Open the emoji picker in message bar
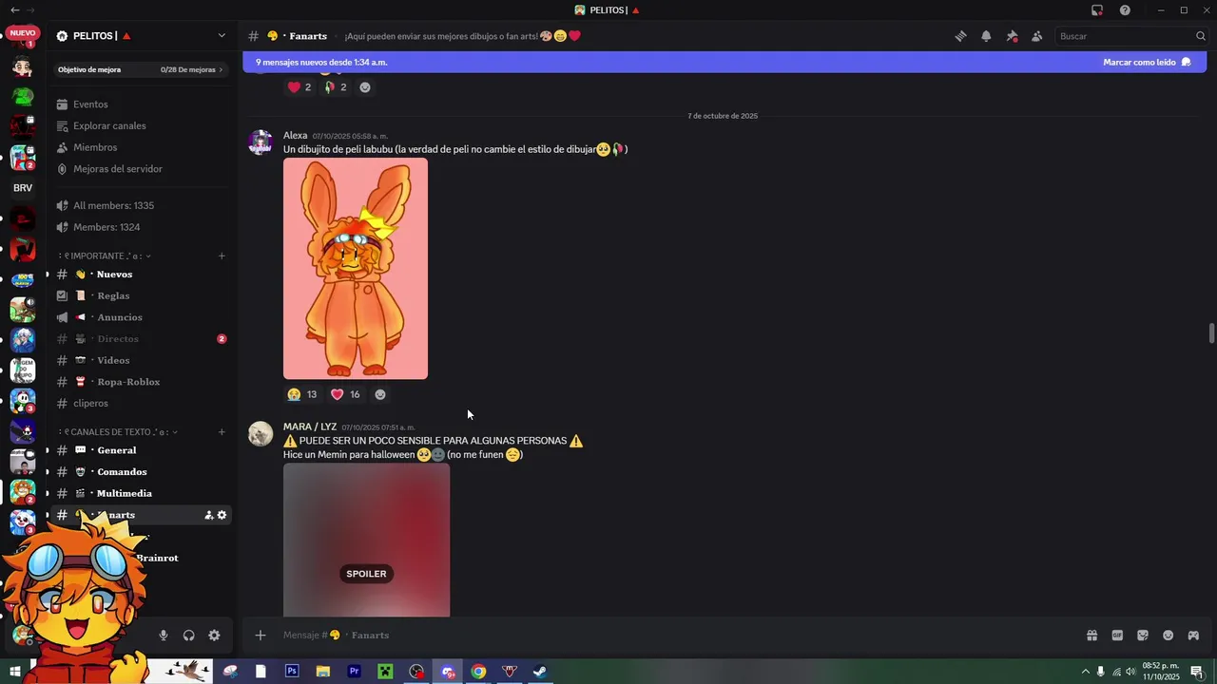Image resolution: width=1217 pixels, height=684 pixels. (1168, 636)
